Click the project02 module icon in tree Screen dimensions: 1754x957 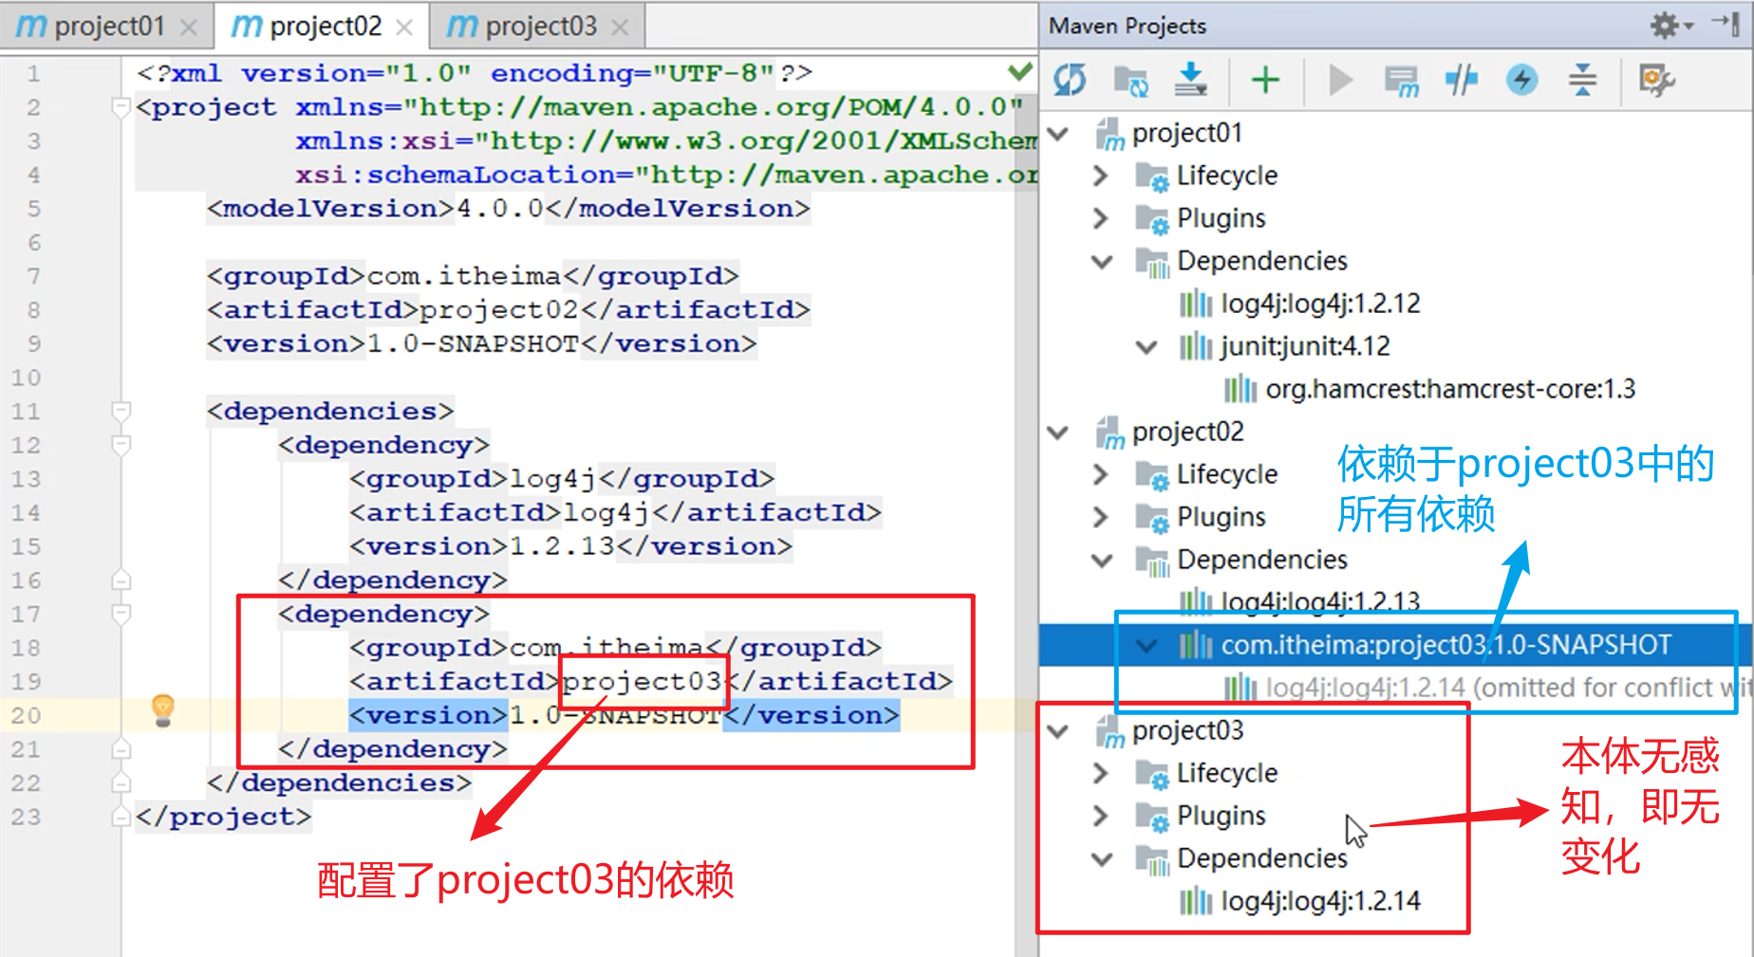pos(1110,433)
